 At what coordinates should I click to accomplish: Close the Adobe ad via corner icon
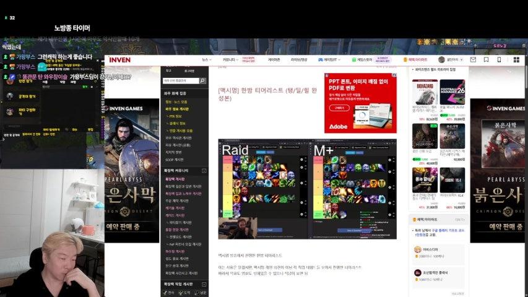click(394, 75)
